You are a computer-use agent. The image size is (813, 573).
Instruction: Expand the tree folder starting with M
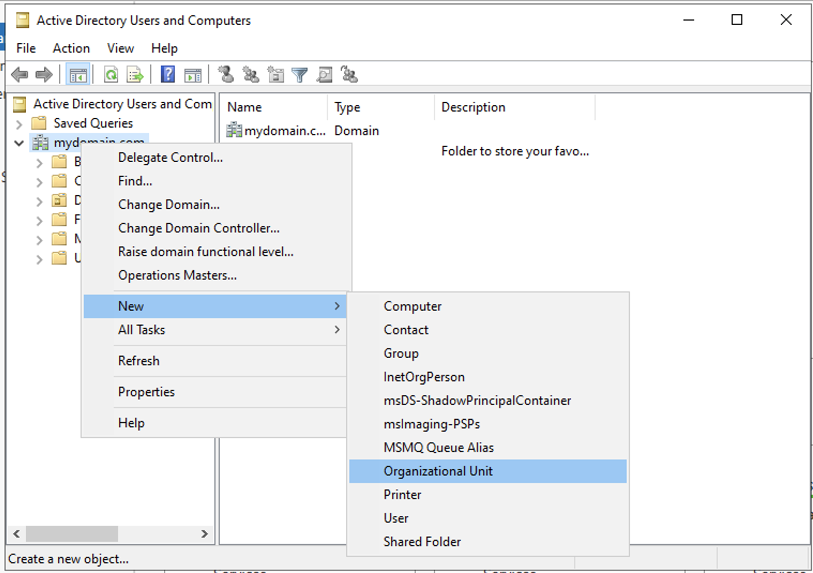pos(39,240)
